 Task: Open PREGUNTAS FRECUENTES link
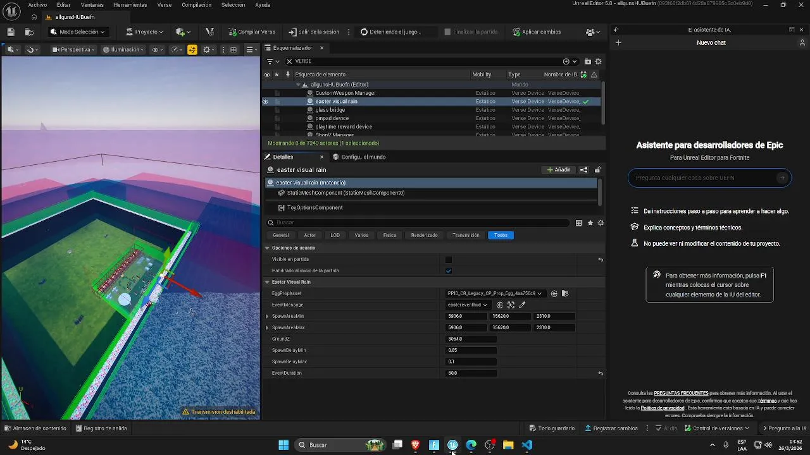(681, 393)
